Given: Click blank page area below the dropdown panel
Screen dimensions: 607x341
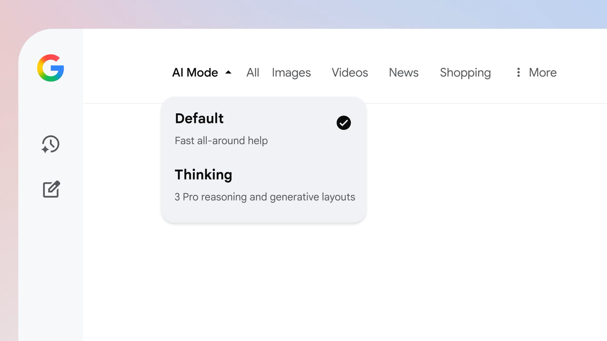Looking at the screenshot, I should click(x=316, y=278).
